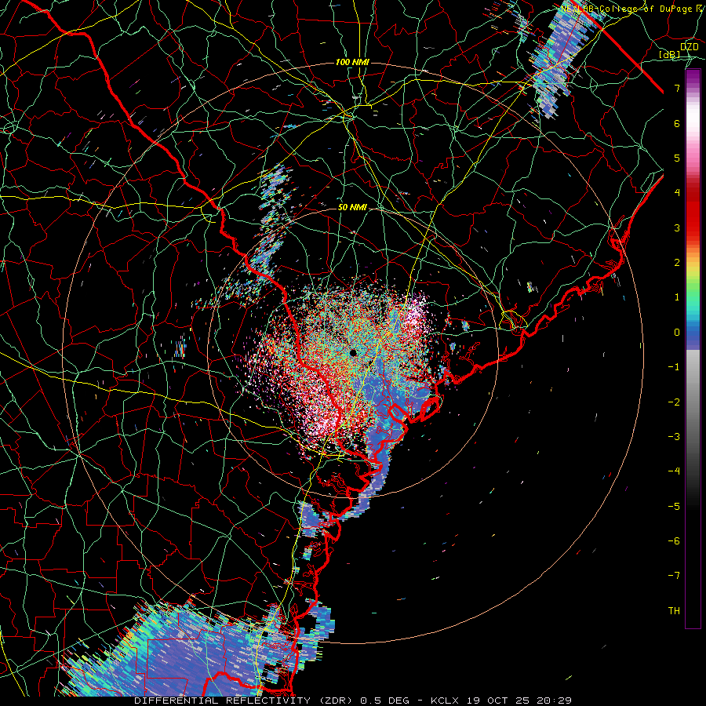706x706 pixels.
Task: Click the "-6" value on color scale
Action: (674, 541)
